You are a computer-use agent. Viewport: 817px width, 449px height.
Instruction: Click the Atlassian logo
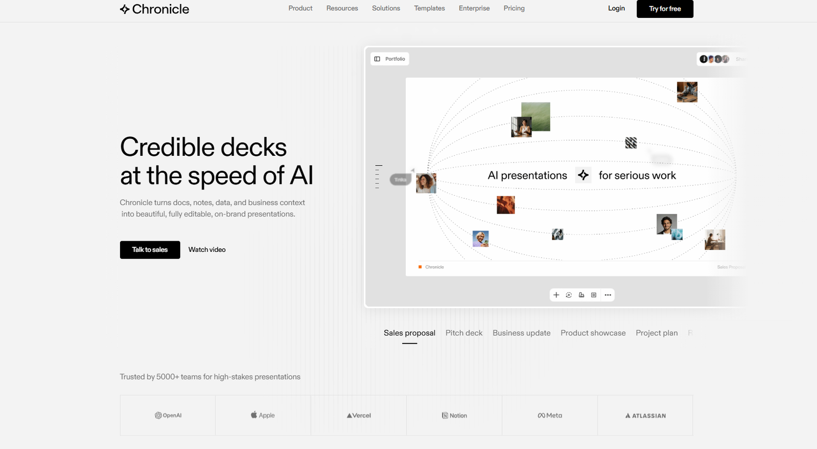pyautogui.click(x=645, y=416)
